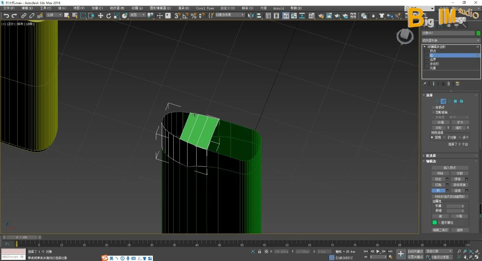Select the Move tool in the toolbar

(101, 15)
